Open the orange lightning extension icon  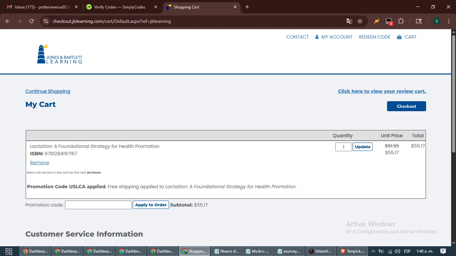377,21
